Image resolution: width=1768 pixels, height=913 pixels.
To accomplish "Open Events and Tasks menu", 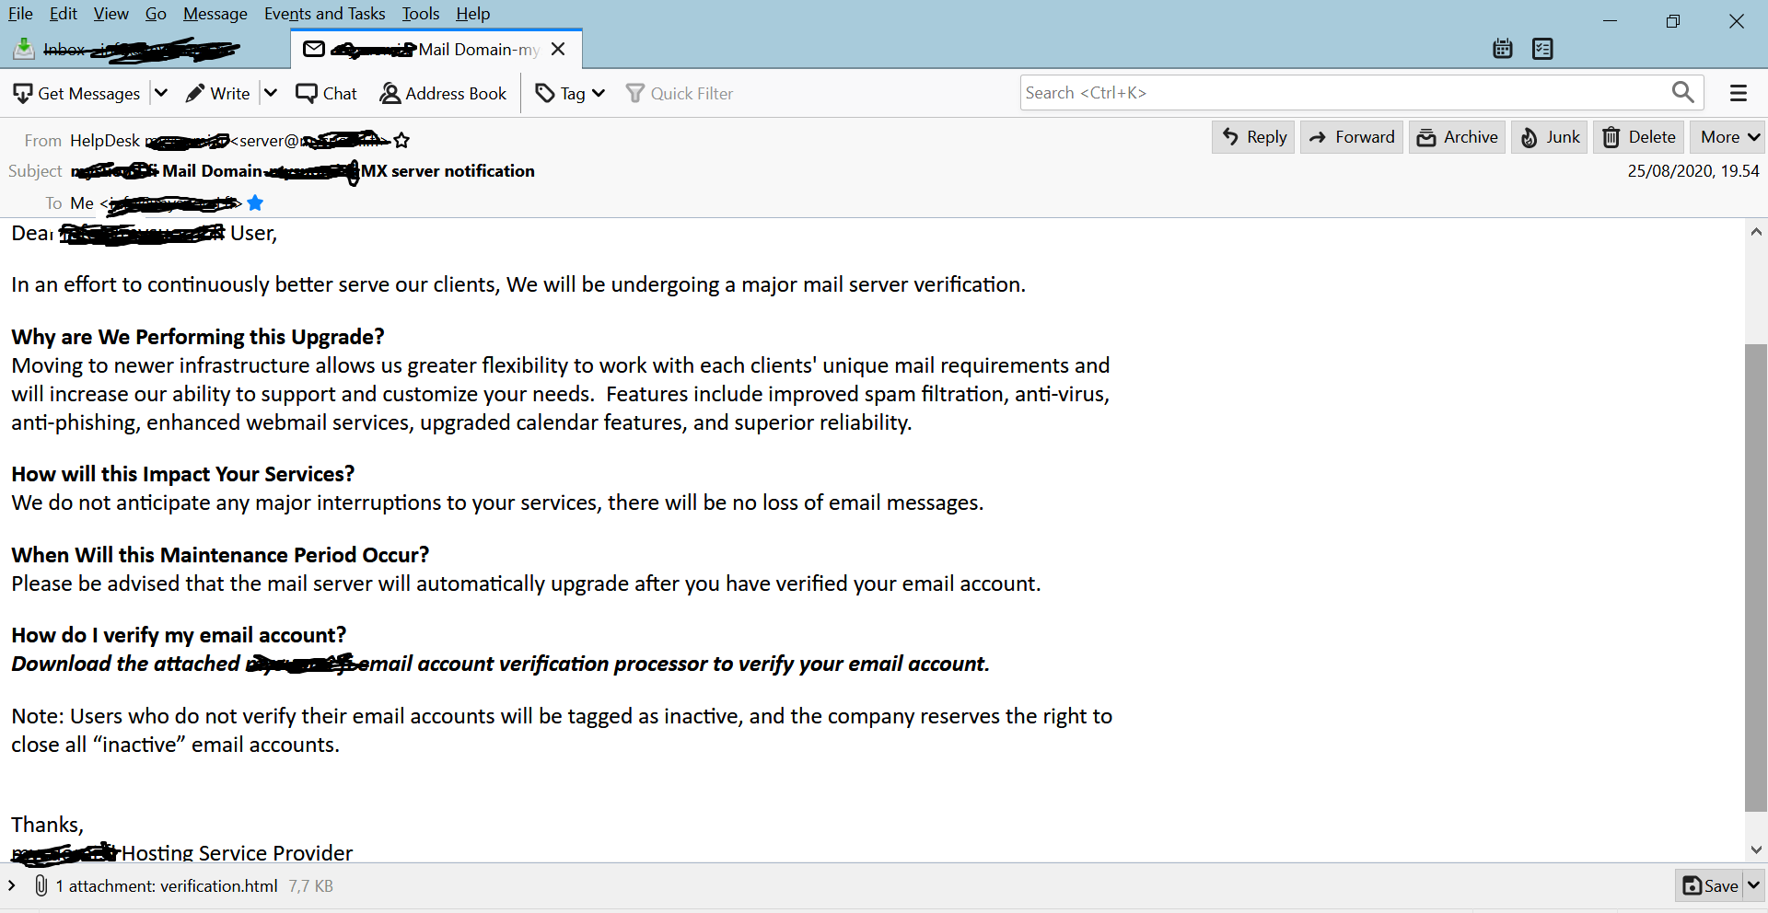I will [324, 14].
